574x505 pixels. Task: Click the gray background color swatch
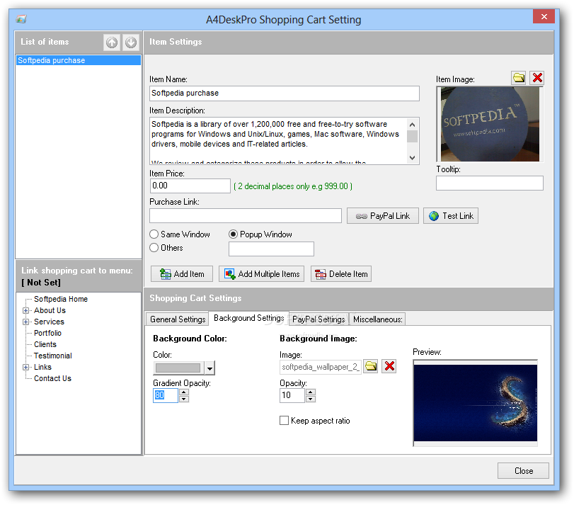coord(178,368)
